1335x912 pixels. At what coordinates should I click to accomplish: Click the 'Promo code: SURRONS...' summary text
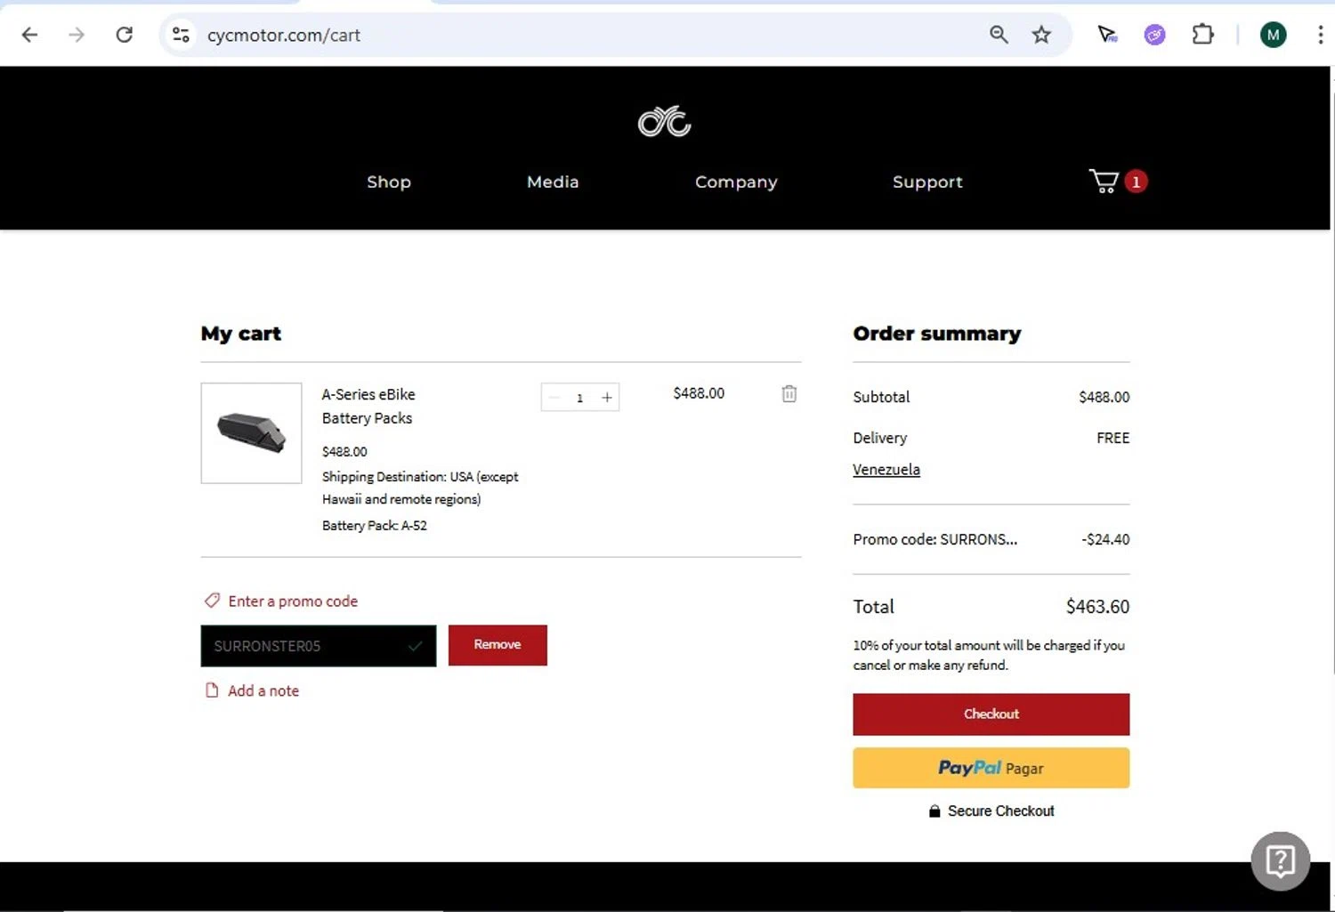(934, 539)
